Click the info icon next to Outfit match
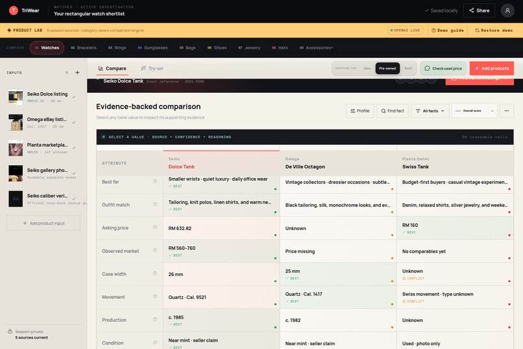 point(155,204)
